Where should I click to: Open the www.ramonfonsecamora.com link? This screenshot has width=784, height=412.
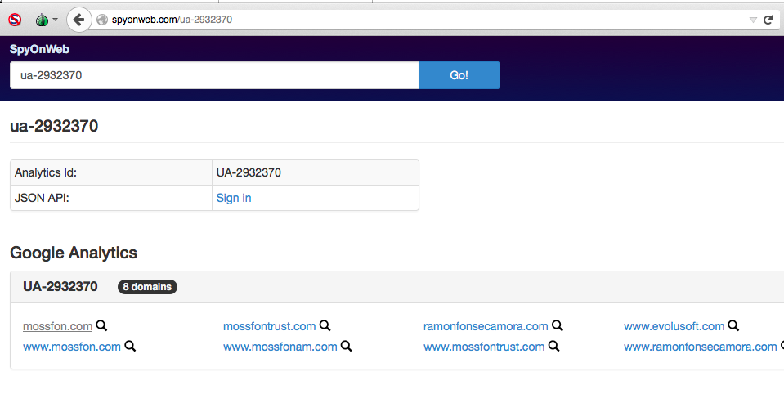tap(701, 347)
